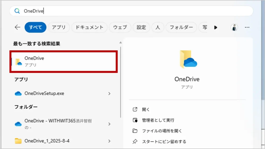Select the 設定 filter tab
The height and width of the screenshot is (149, 265).
[x=141, y=27]
